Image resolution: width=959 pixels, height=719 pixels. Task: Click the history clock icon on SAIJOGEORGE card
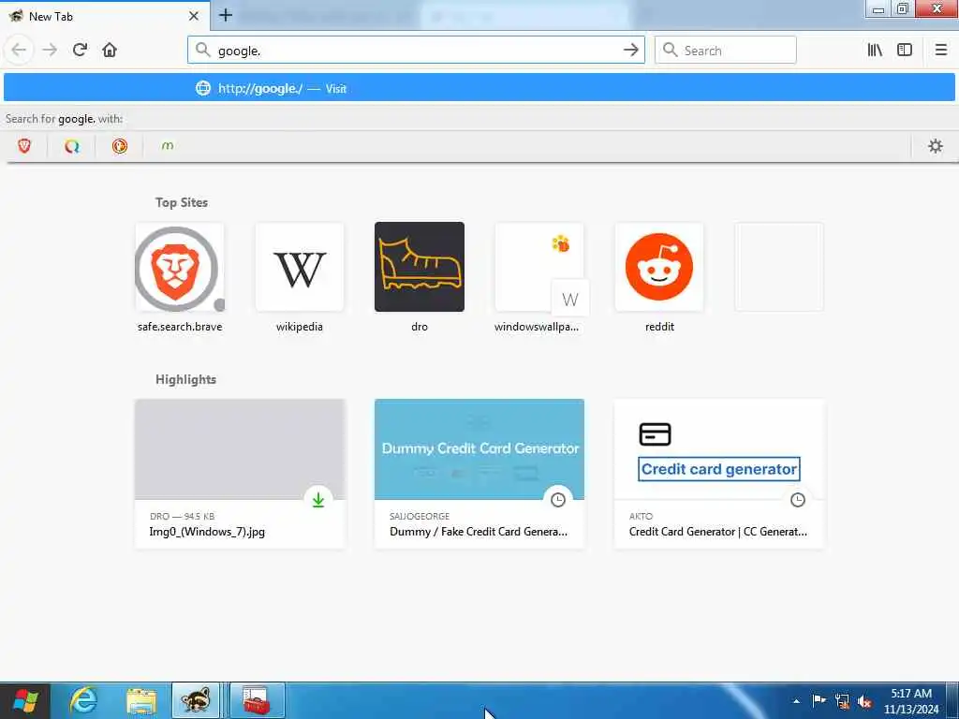(558, 500)
